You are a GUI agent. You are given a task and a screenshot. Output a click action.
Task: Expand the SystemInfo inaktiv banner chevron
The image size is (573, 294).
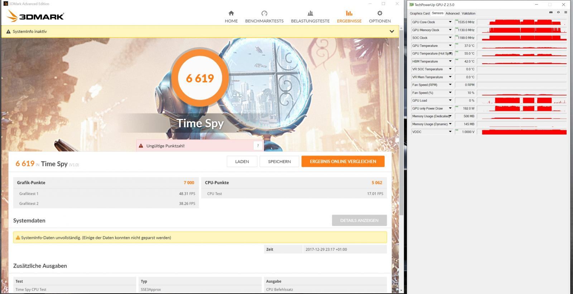tap(392, 31)
